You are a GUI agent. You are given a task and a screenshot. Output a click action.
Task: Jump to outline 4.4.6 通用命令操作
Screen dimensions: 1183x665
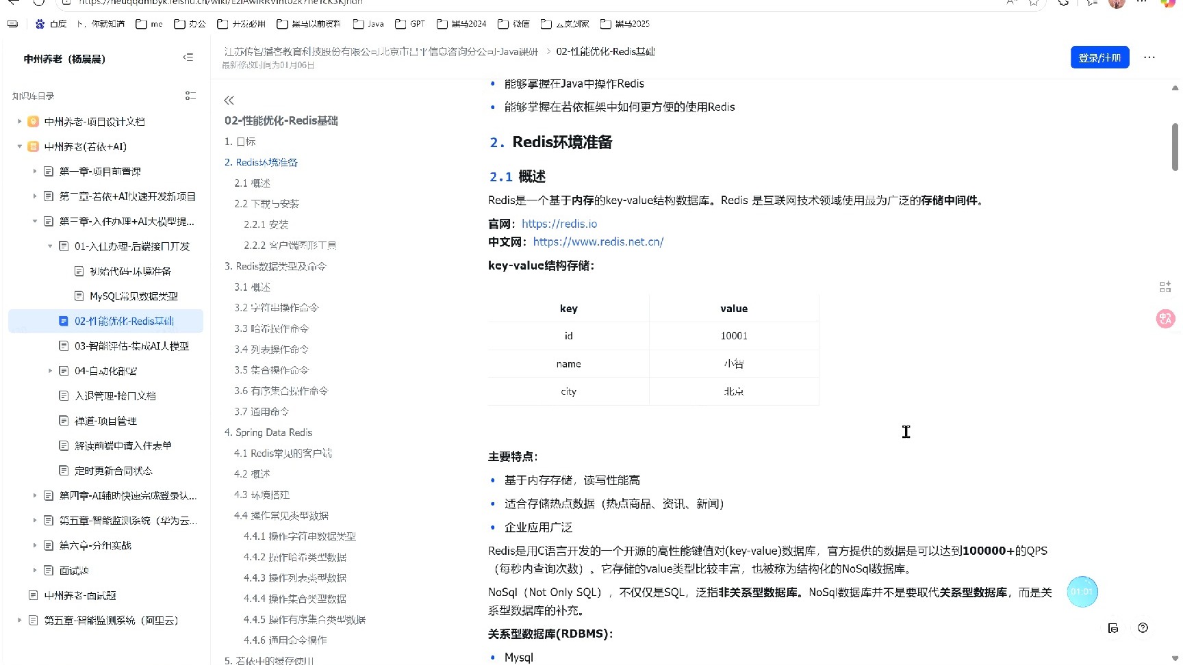(x=285, y=640)
